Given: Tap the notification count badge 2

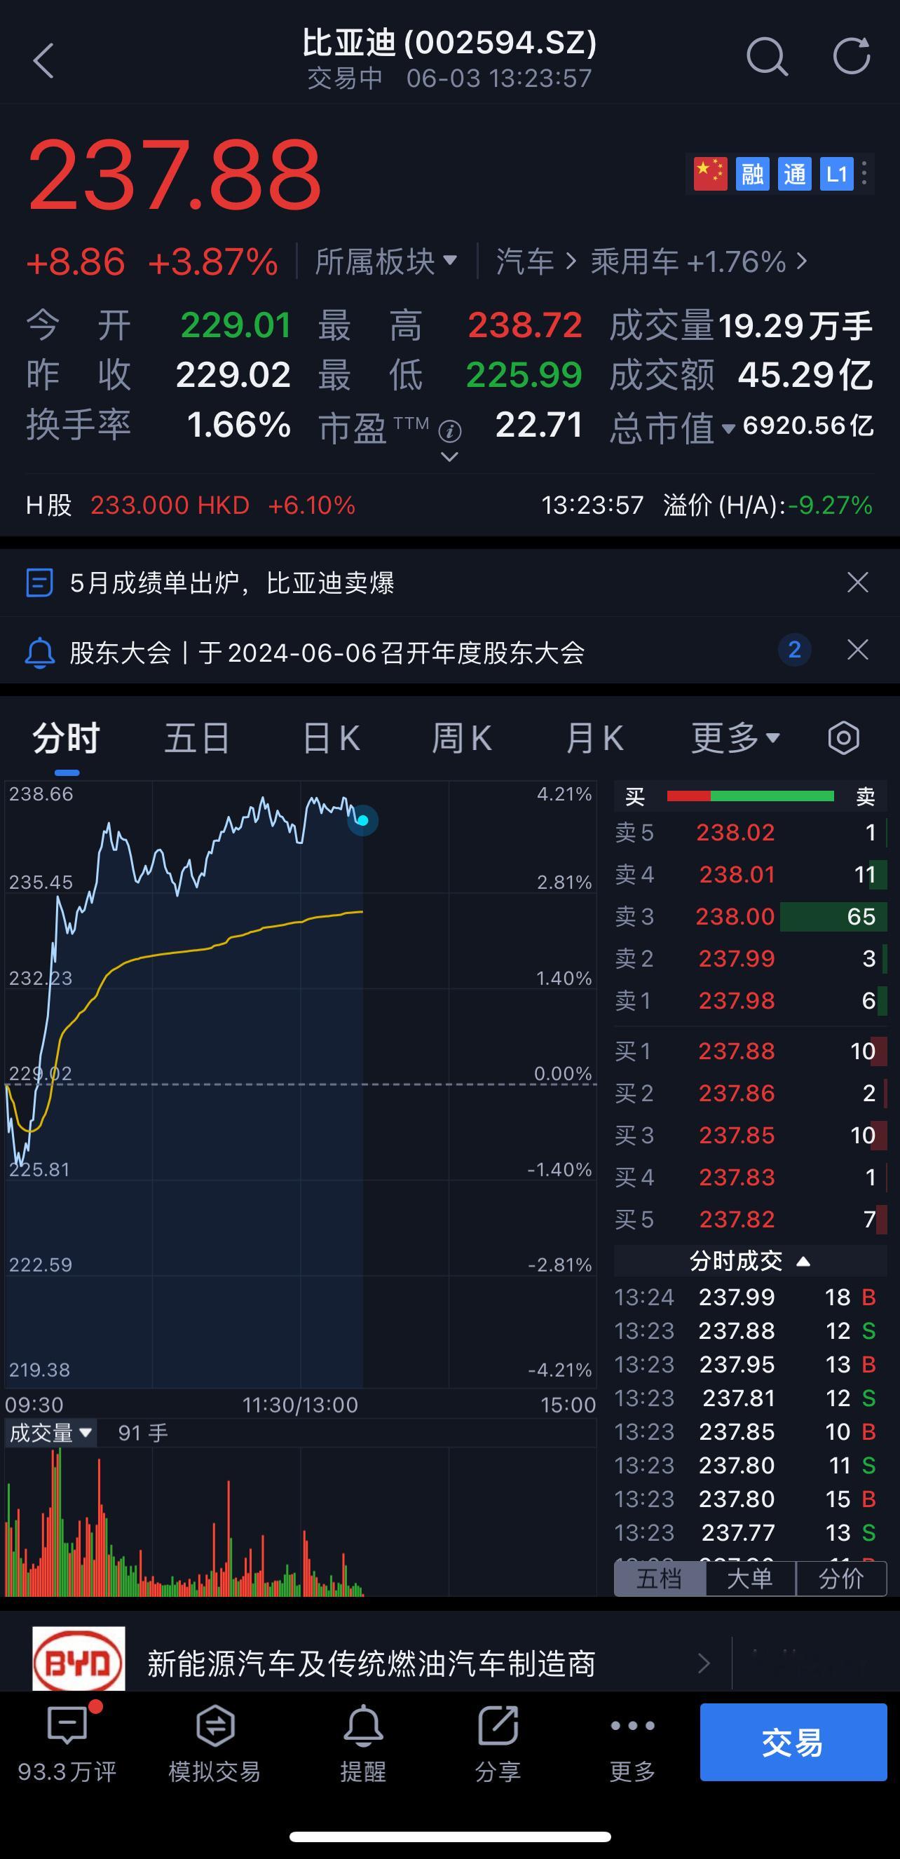Looking at the screenshot, I should (x=795, y=651).
